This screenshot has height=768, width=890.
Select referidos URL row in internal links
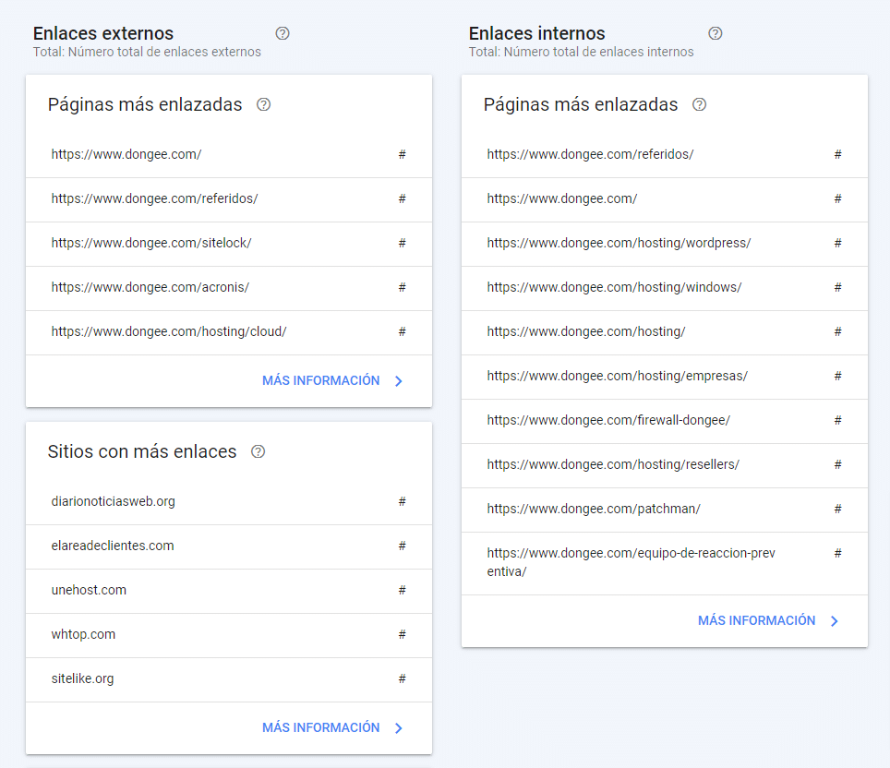[665, 155]
